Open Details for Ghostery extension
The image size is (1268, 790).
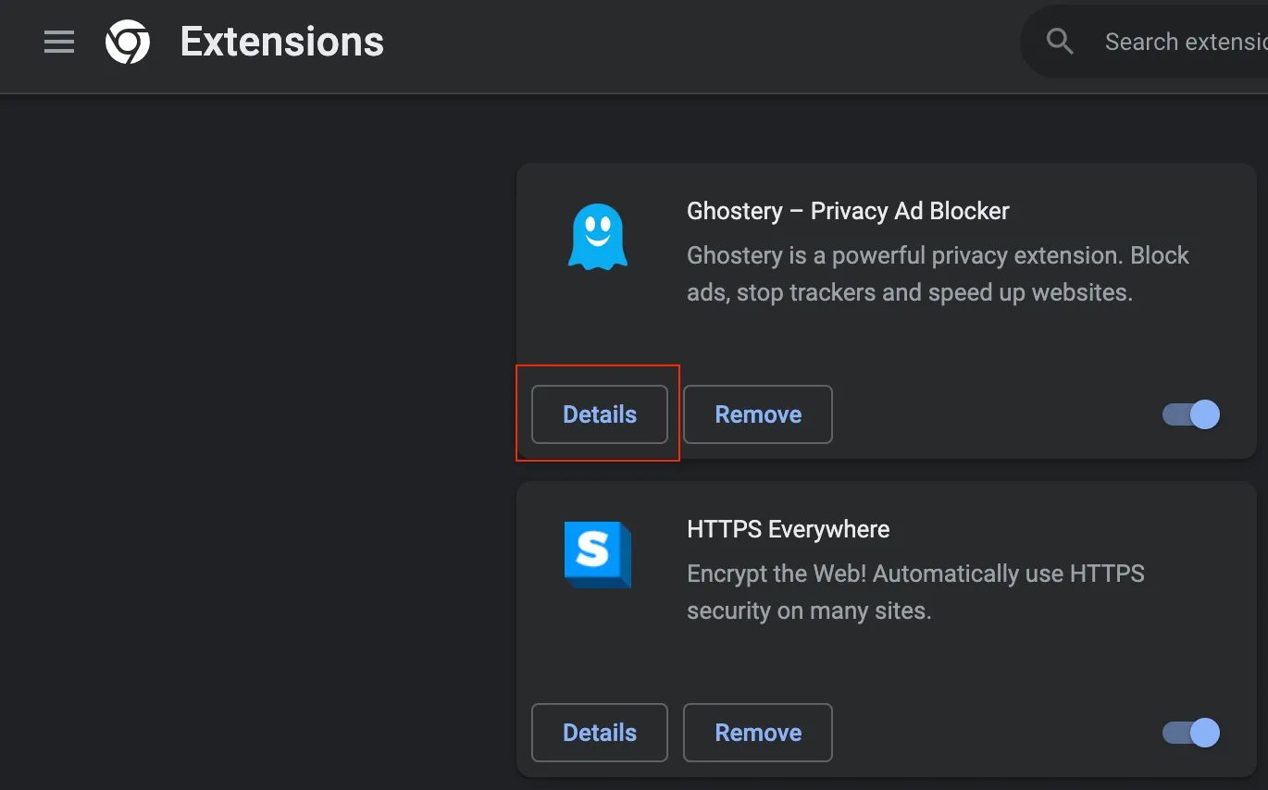click(x=600, y=414)
